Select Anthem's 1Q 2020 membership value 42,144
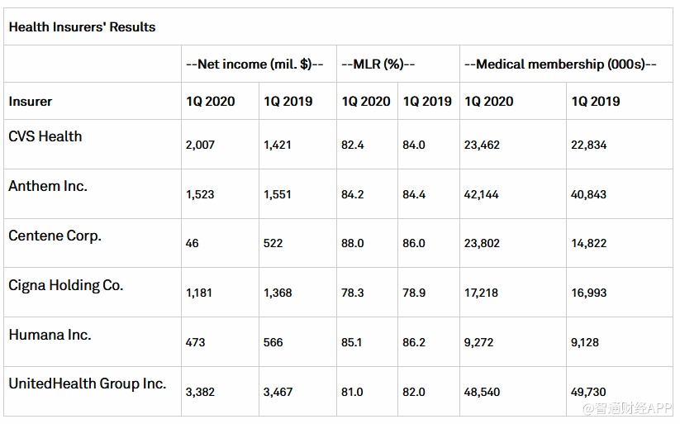Image resolution: width=680 pixels, height=424 pixels. click(483, 194)
